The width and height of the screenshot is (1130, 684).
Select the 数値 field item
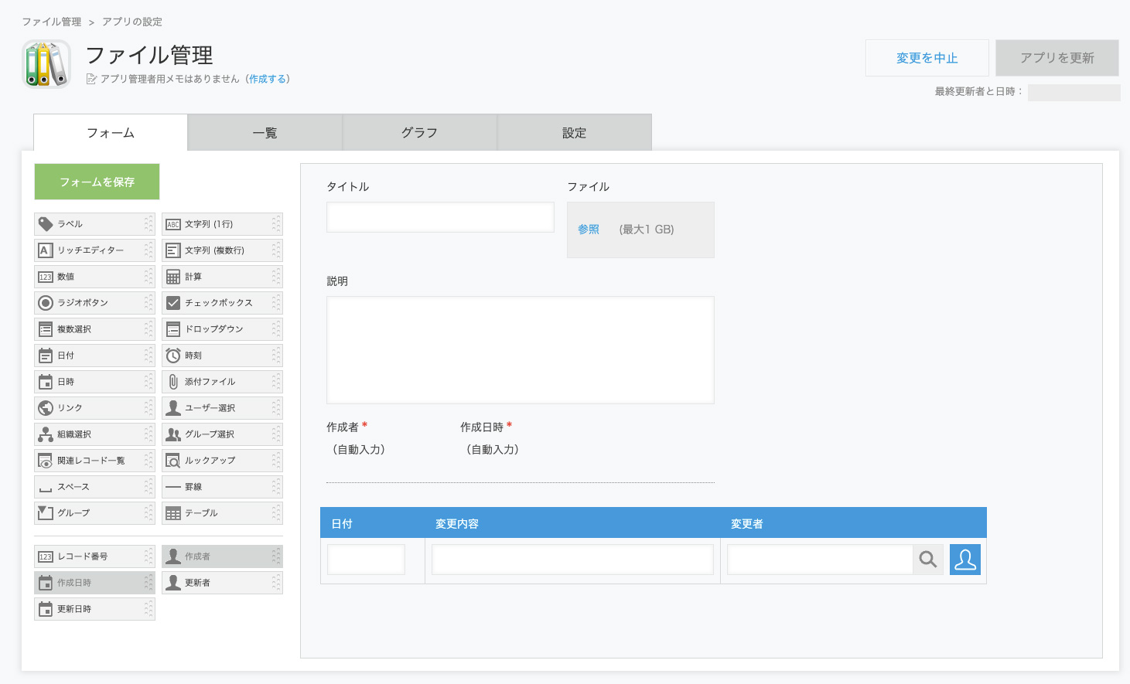tap(94, 277)
